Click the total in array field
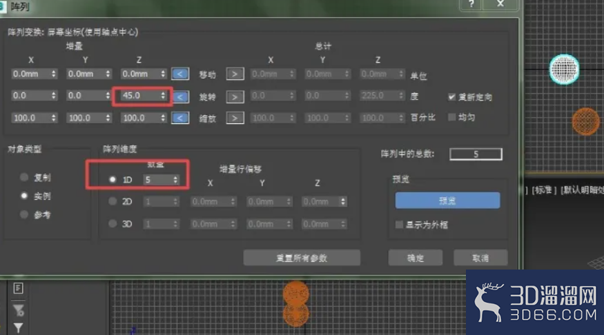The image size is (604, 335). point(476,154)
